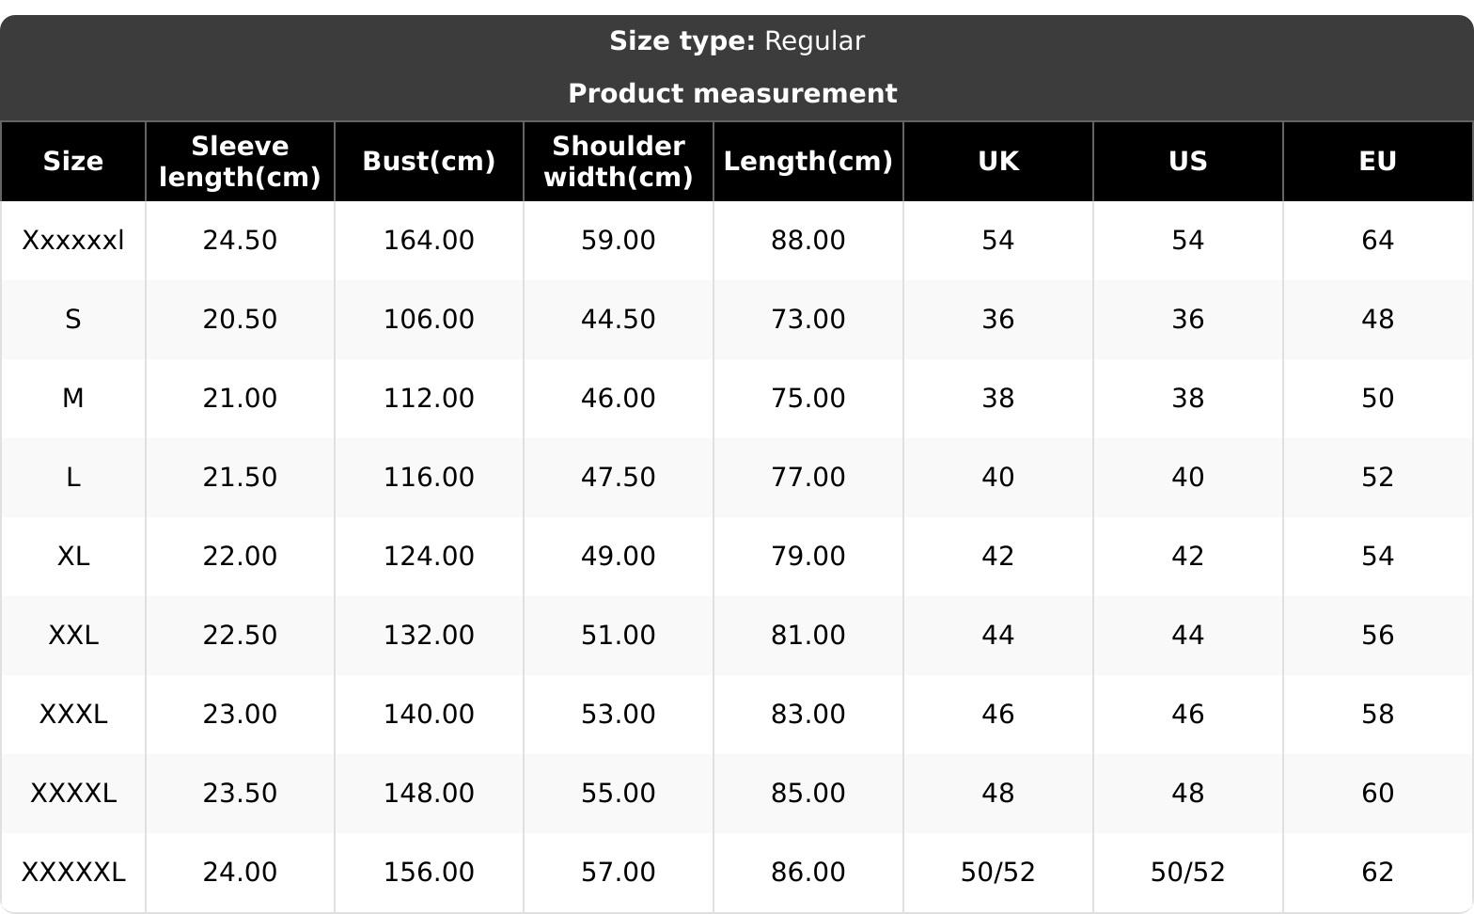Click length value 79.00
This screenshot has width=1474, height=914.
pos(808,557)
